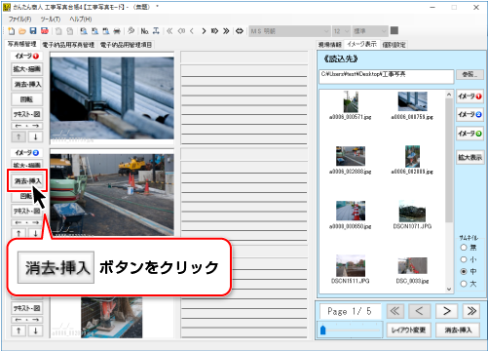
Task: Click the skip-backward arrow icon in toolbar
Action: (181, 31)
